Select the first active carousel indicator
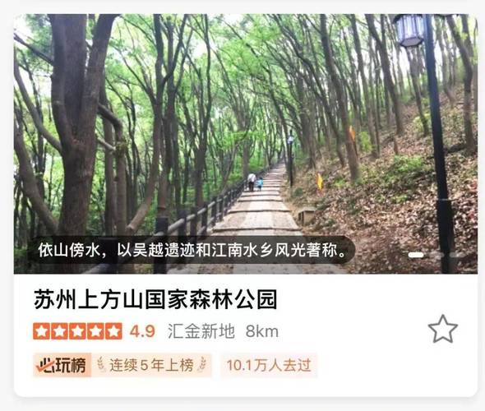The height and width of the screenshot is (411, 485). [x=416, y=255]
